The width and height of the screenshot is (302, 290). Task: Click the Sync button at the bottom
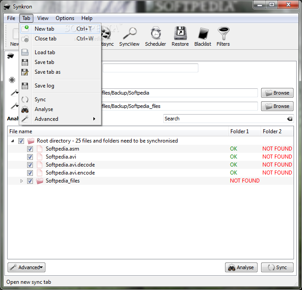pos(277,267)
